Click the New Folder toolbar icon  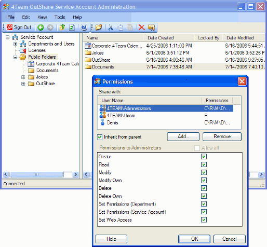pos(99,28)
